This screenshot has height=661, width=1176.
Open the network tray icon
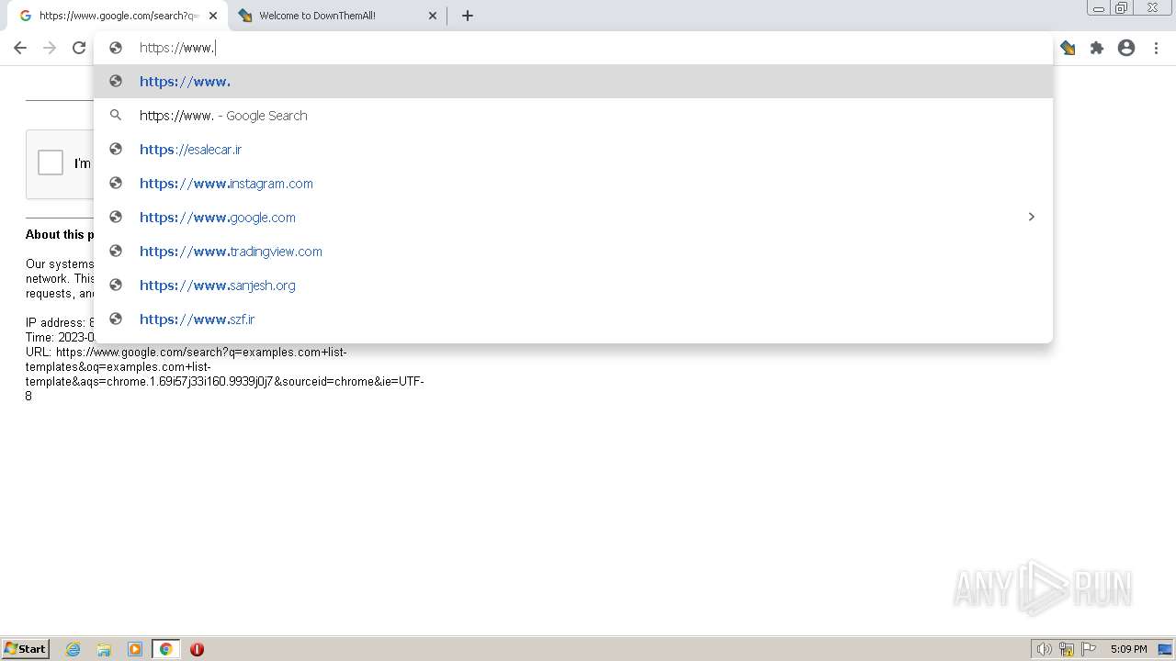(x=1067, y=649)
